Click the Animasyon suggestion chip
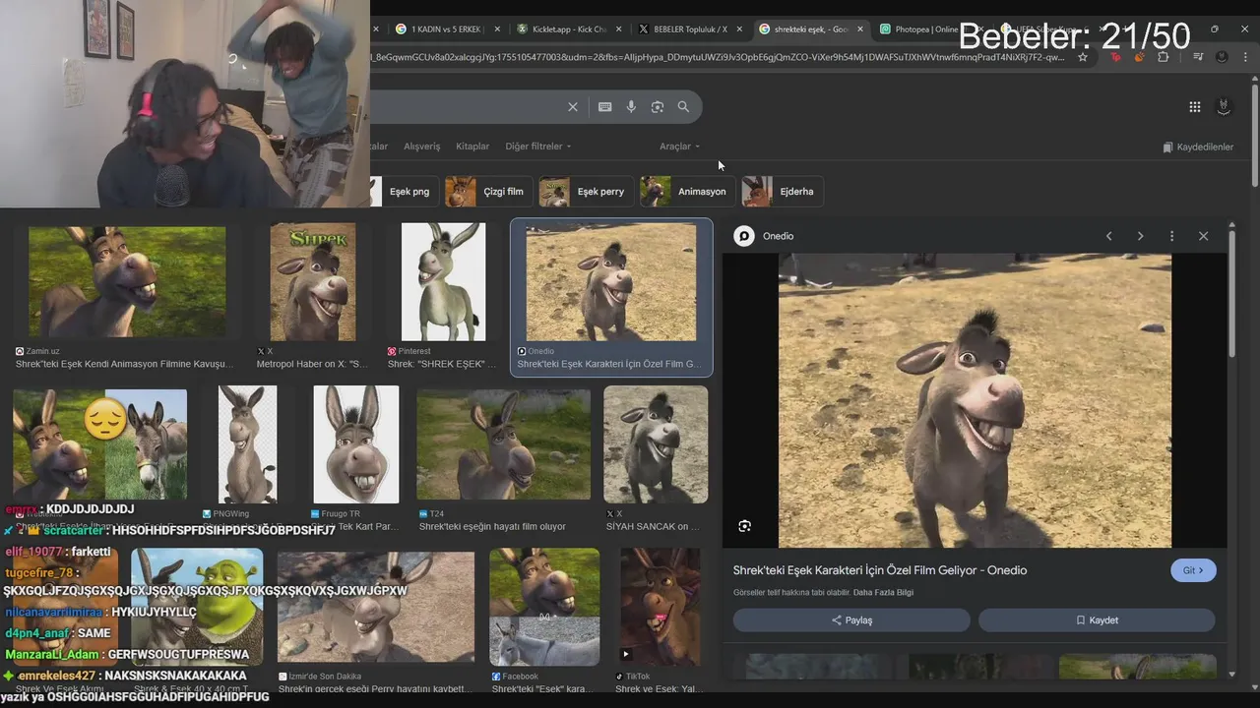The height and width of the screenshot is (708, 1260). click(x=687, y=192)
